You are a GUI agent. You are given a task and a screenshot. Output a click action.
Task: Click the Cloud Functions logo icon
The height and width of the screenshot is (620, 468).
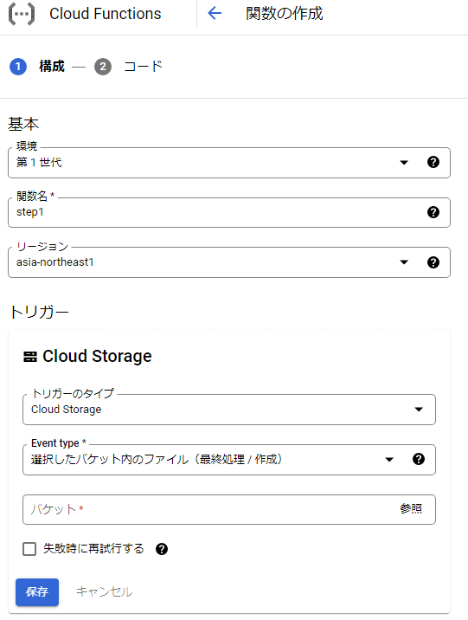[x=22, y=14]
